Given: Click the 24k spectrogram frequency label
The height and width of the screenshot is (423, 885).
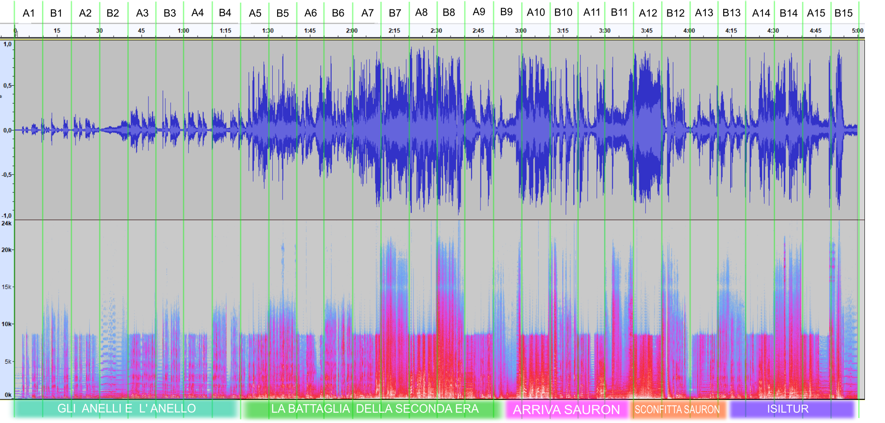Looking at the screenshot, I should [6, 224].
